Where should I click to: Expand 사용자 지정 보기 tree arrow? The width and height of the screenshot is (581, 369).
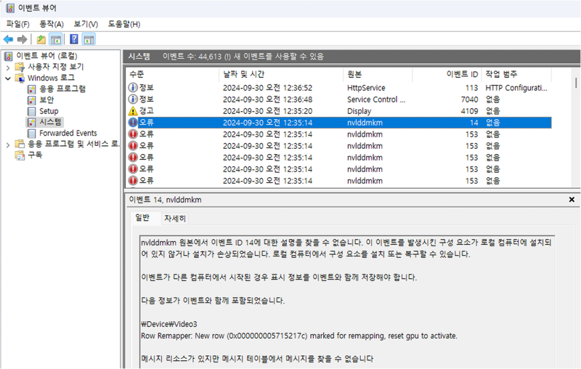8,68
